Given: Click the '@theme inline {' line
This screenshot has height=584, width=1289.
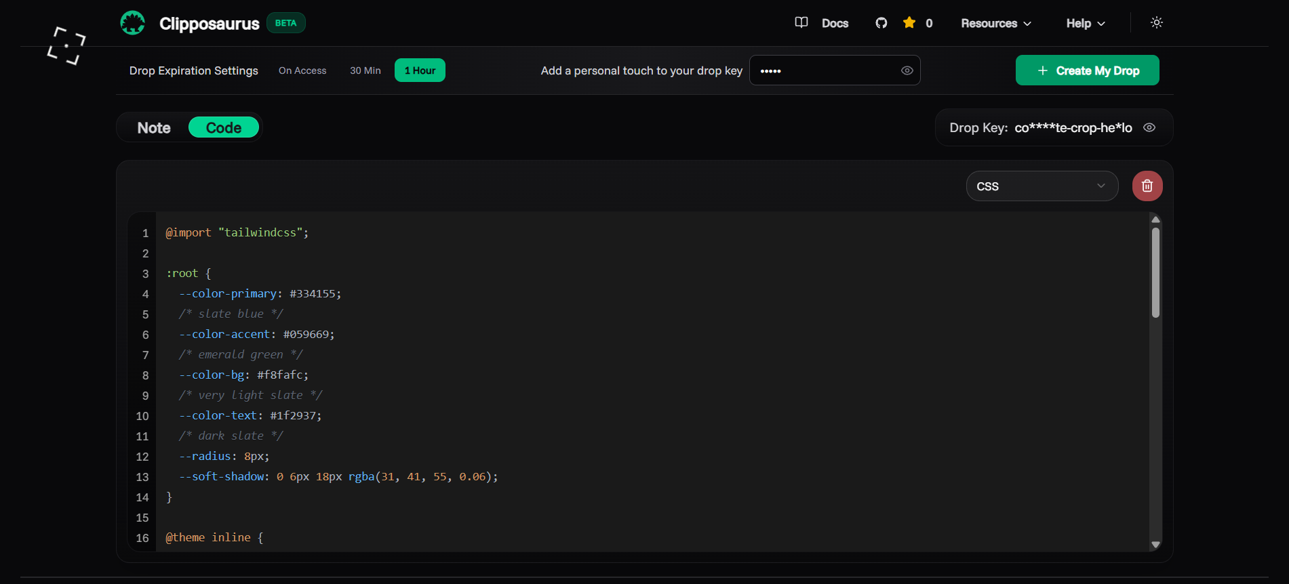Looking at the screenshot, I should (x=215, y=537).
